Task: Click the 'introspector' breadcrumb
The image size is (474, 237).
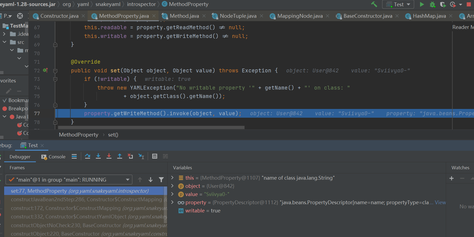Action: (141, 4)
